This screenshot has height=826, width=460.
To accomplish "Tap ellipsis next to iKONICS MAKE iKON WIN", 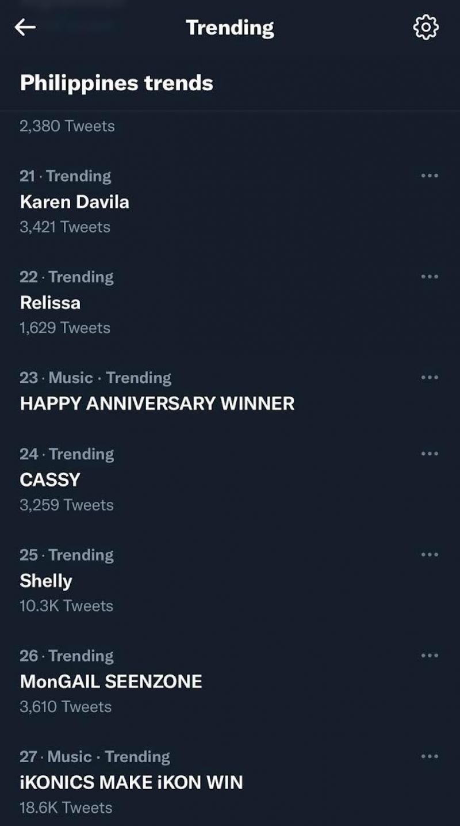I will 430,756.
